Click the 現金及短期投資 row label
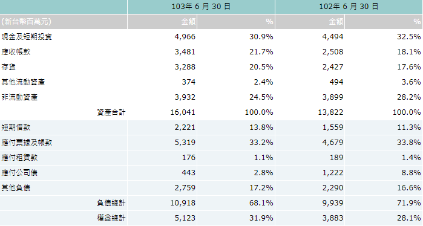 [27, 37]
